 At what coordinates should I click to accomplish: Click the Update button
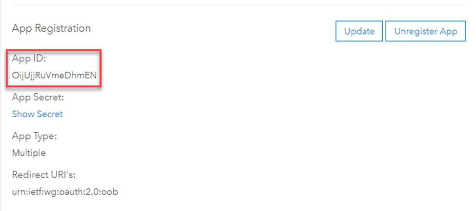[x=359, y=31]
